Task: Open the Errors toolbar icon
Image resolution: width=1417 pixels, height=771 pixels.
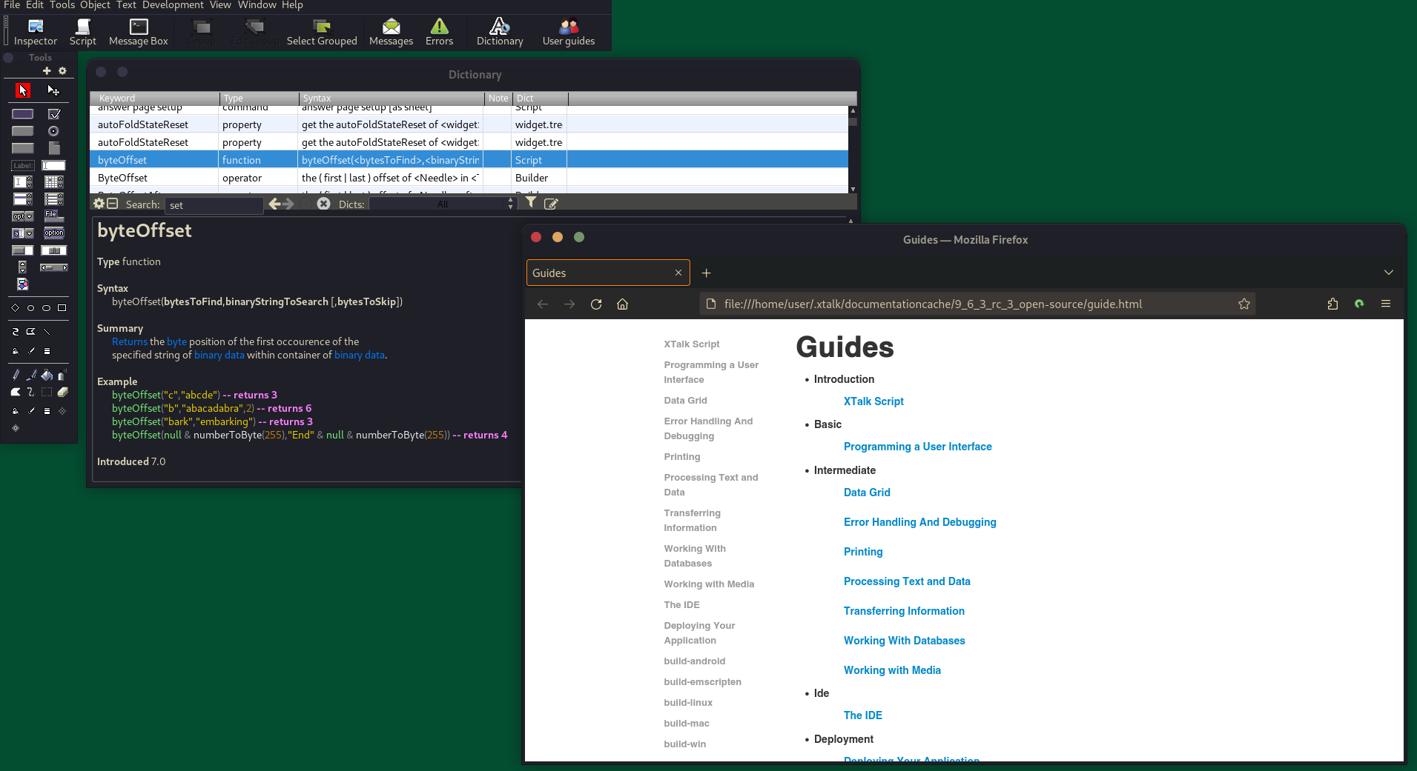Action: [439, 33]
